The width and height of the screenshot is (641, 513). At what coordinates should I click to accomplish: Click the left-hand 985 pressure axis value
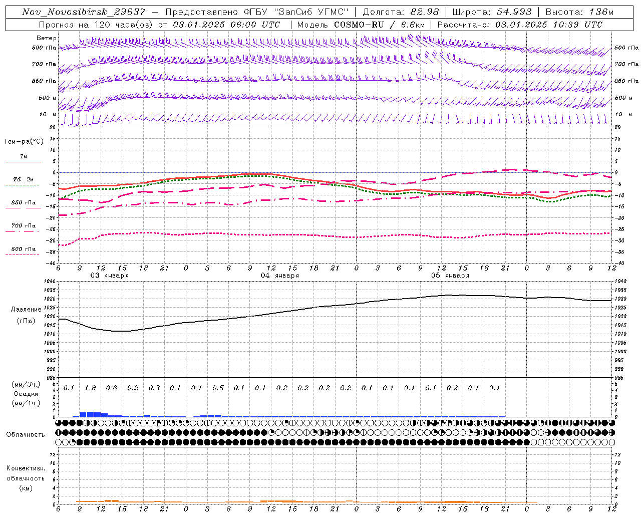click(52, 378)
